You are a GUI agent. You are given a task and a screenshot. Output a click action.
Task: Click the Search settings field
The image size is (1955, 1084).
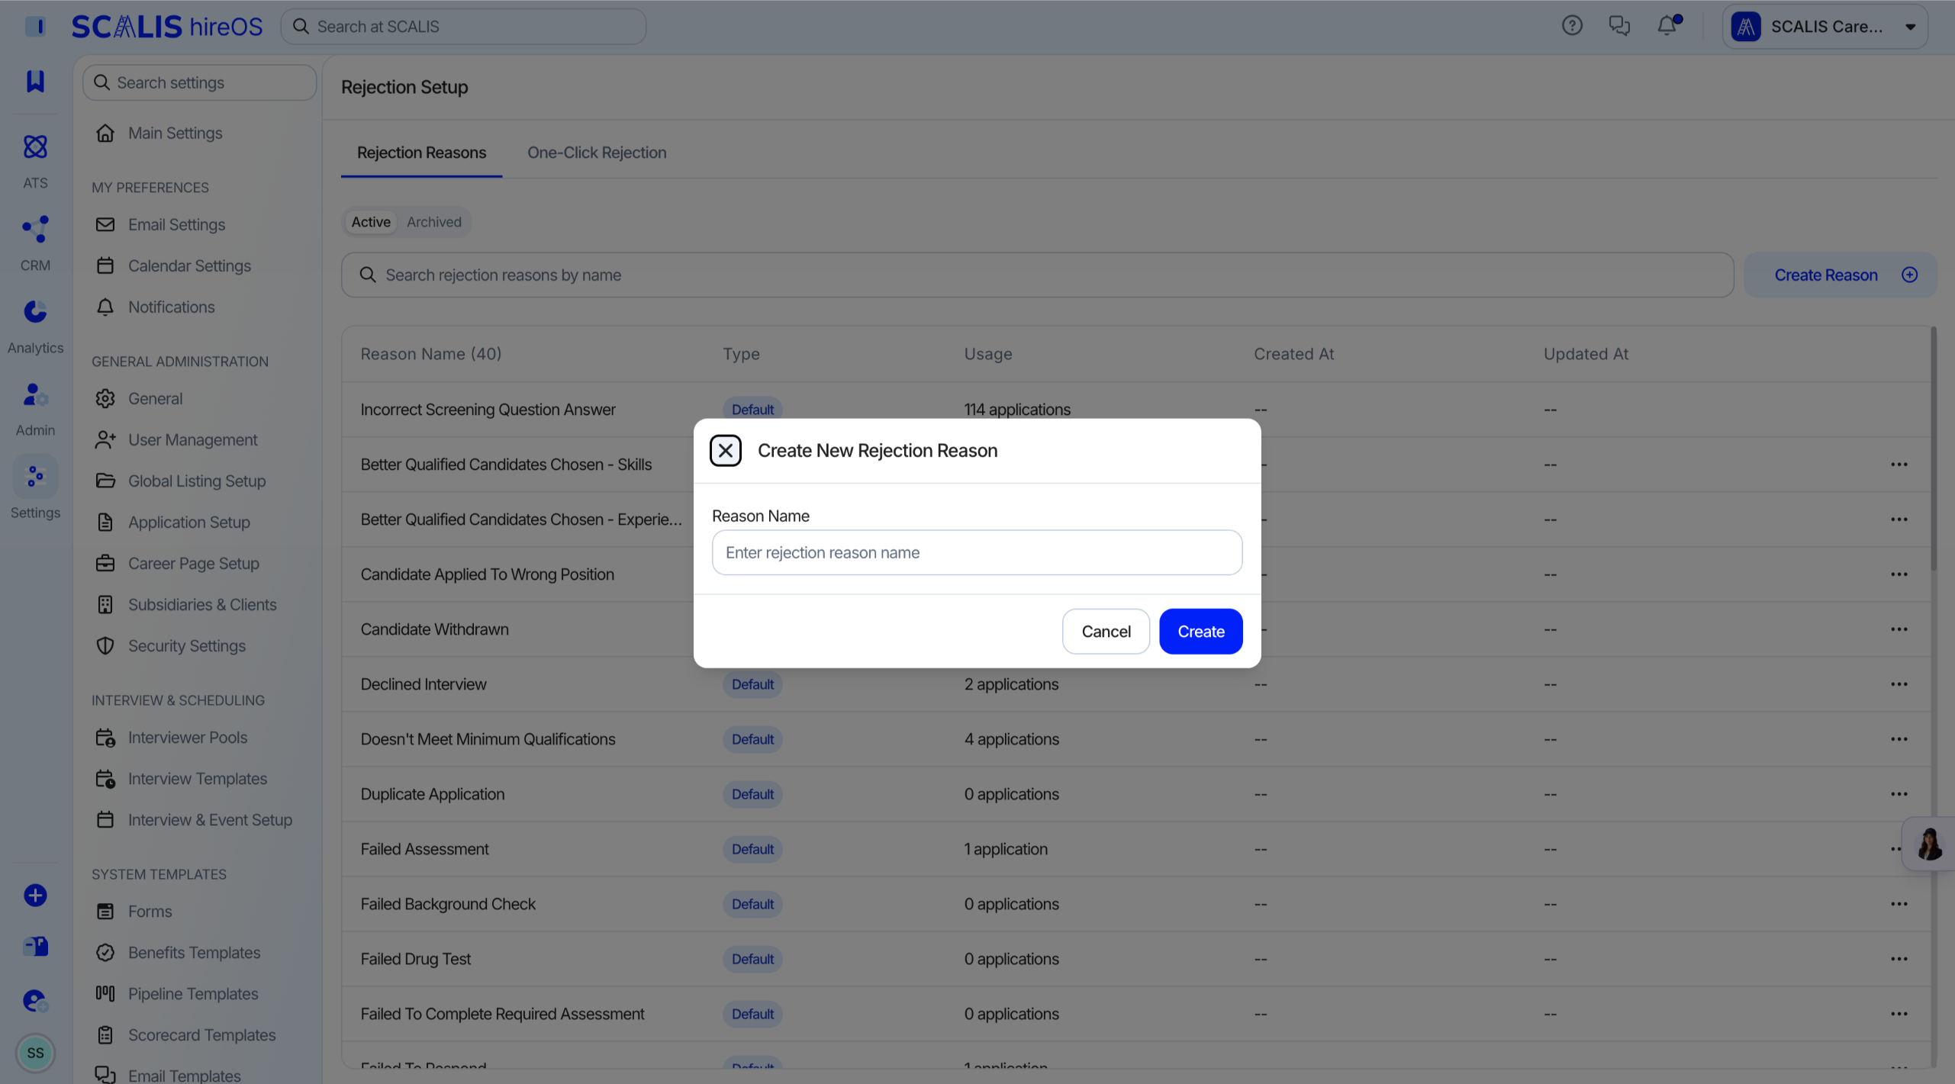tap(200, 82)
